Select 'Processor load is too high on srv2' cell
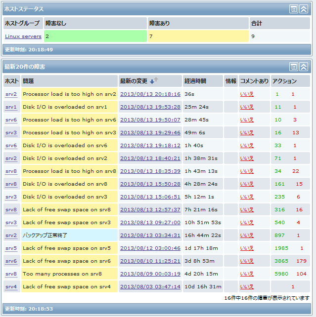The height and width of the screenshot is (317, 316). pos(69,94)
